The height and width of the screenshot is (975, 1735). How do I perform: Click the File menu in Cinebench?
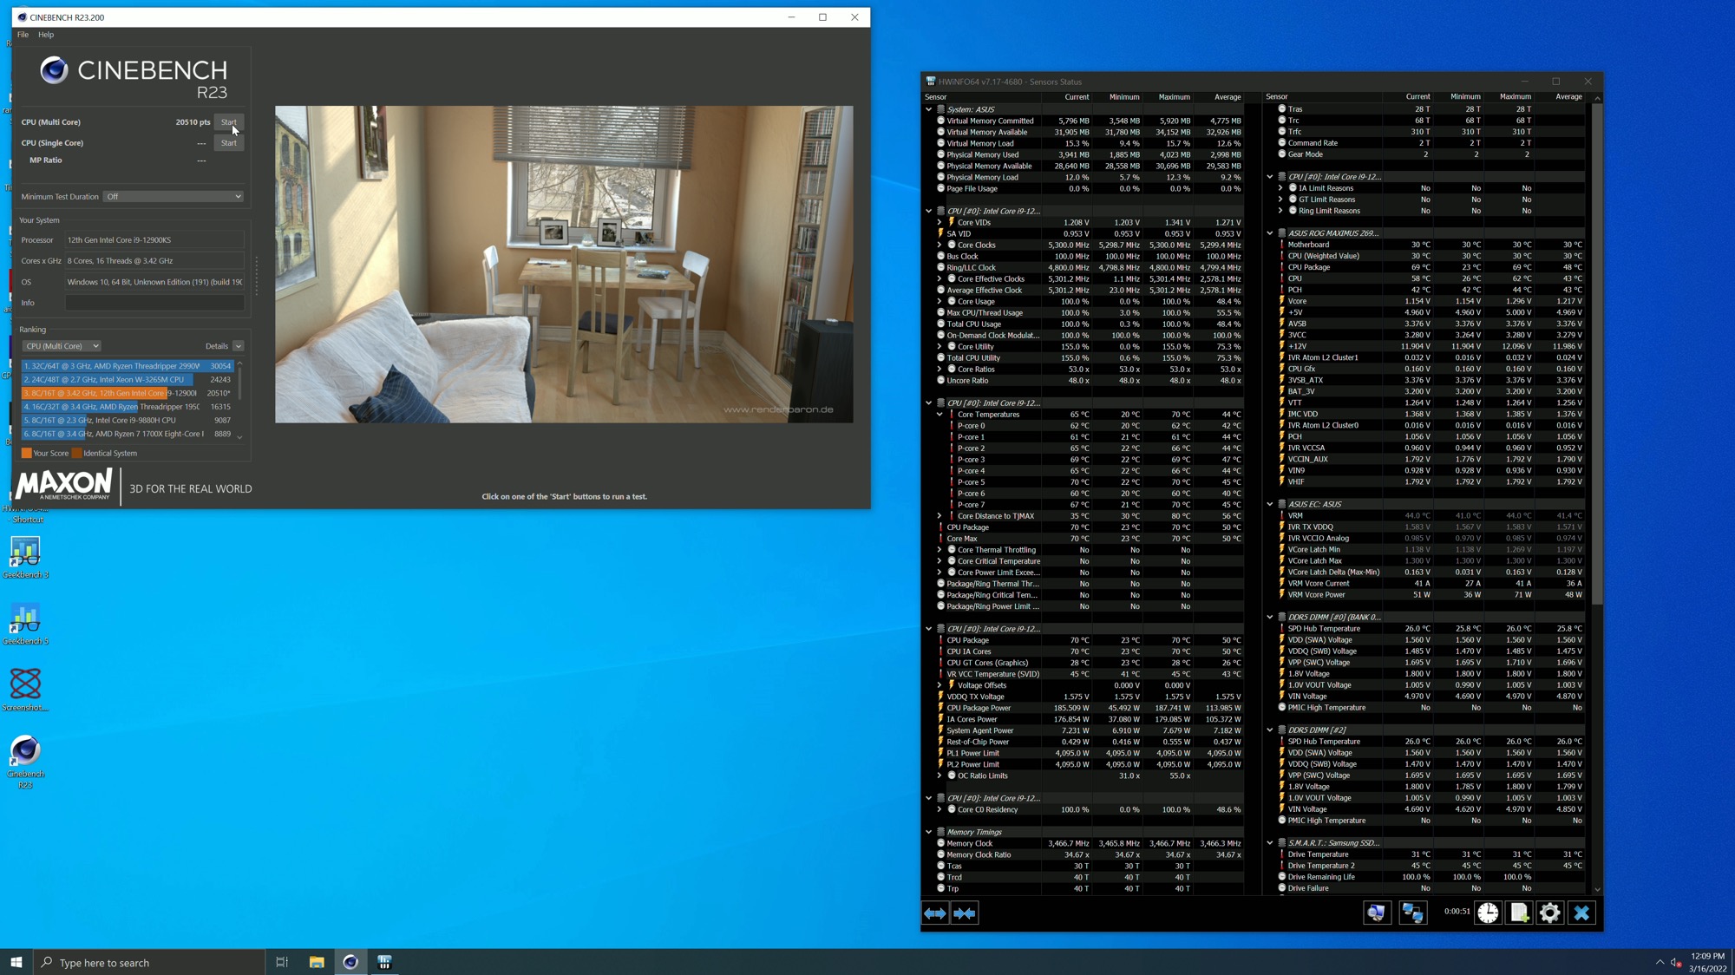pyautogui.click(x=22, y=33)
